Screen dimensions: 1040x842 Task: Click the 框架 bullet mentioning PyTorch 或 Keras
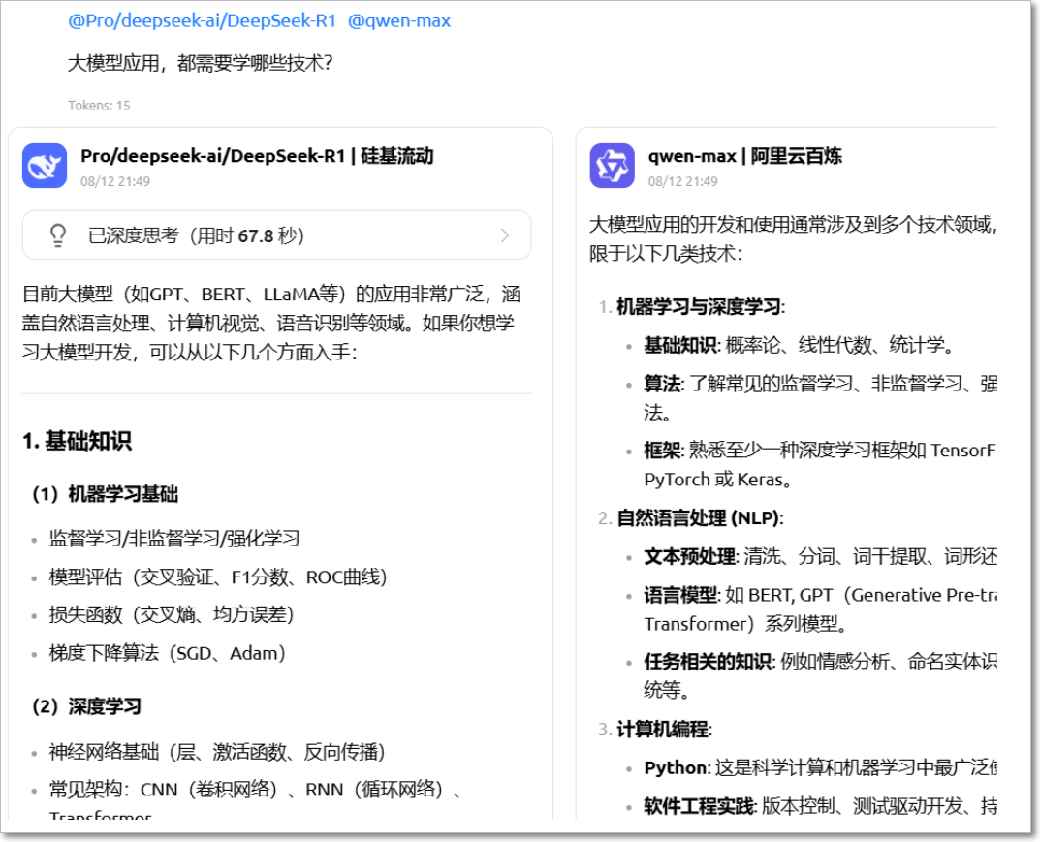pyautogui.click(x=820, y=465)
